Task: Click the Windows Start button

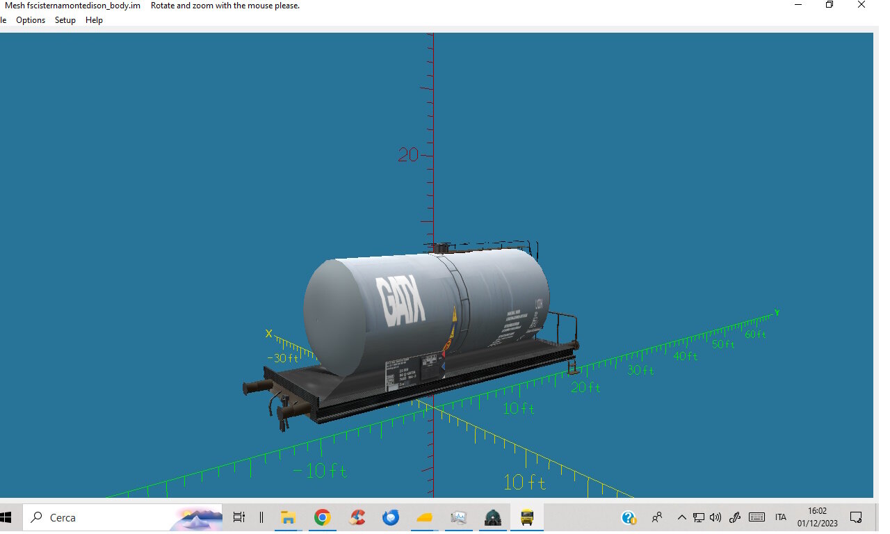Action: pyautogui.click(x=7, y=517)
